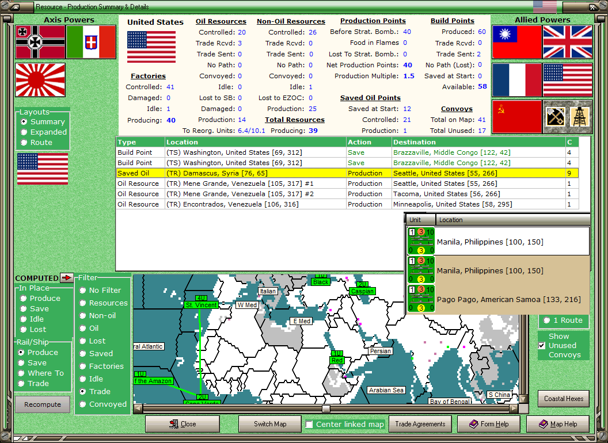
Task: Click the Pago Pago convoy unit icon
Action: [x=421, y=299]
